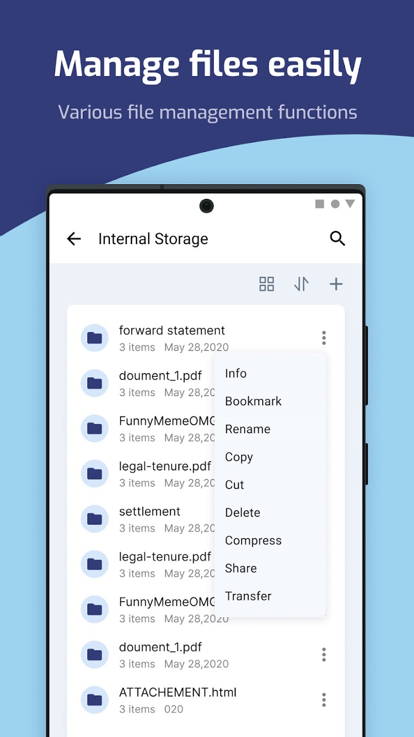Open options menu beside doument_1.pdf near bottom
The image size is (414, 737).
[324, 654]
